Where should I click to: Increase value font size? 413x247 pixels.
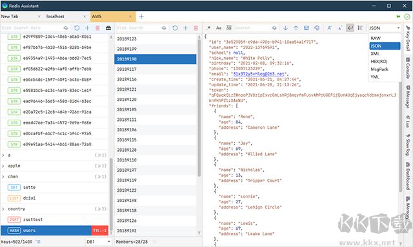tap(329, 28)
